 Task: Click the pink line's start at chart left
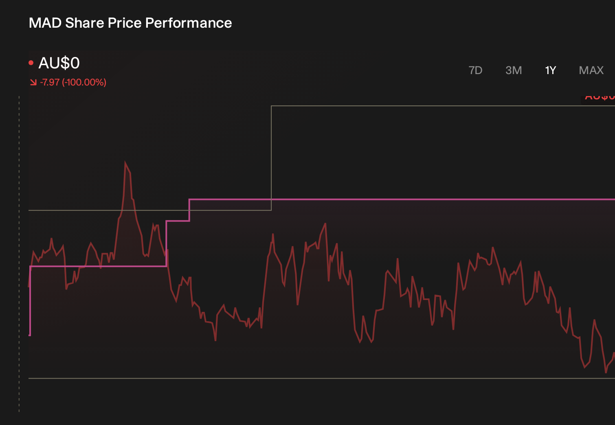(x=30, y=301)
